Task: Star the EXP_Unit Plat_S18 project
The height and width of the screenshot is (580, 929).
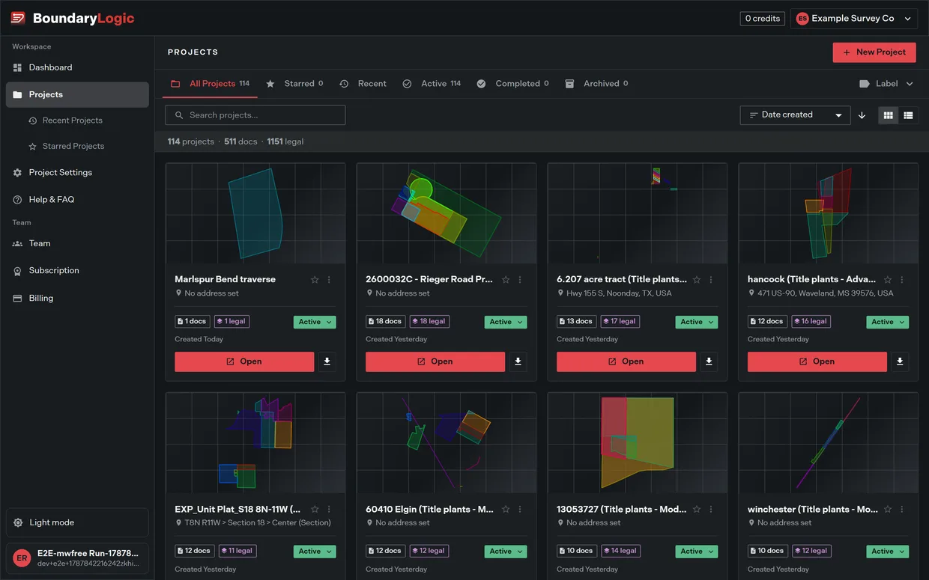Action: tap(315, 510)
